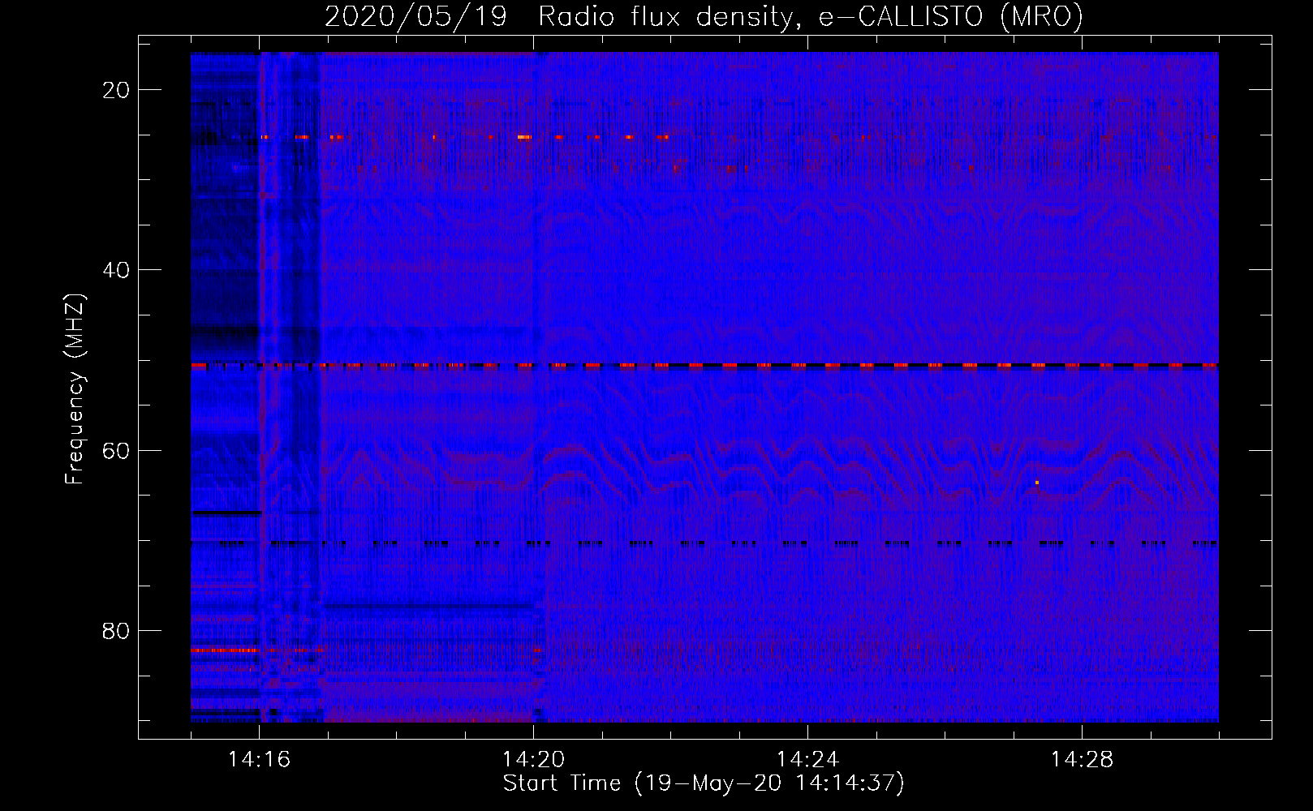Screen dimensions: 1313x811
Task: Click the 40 frequency tick label
Action: 116,270
